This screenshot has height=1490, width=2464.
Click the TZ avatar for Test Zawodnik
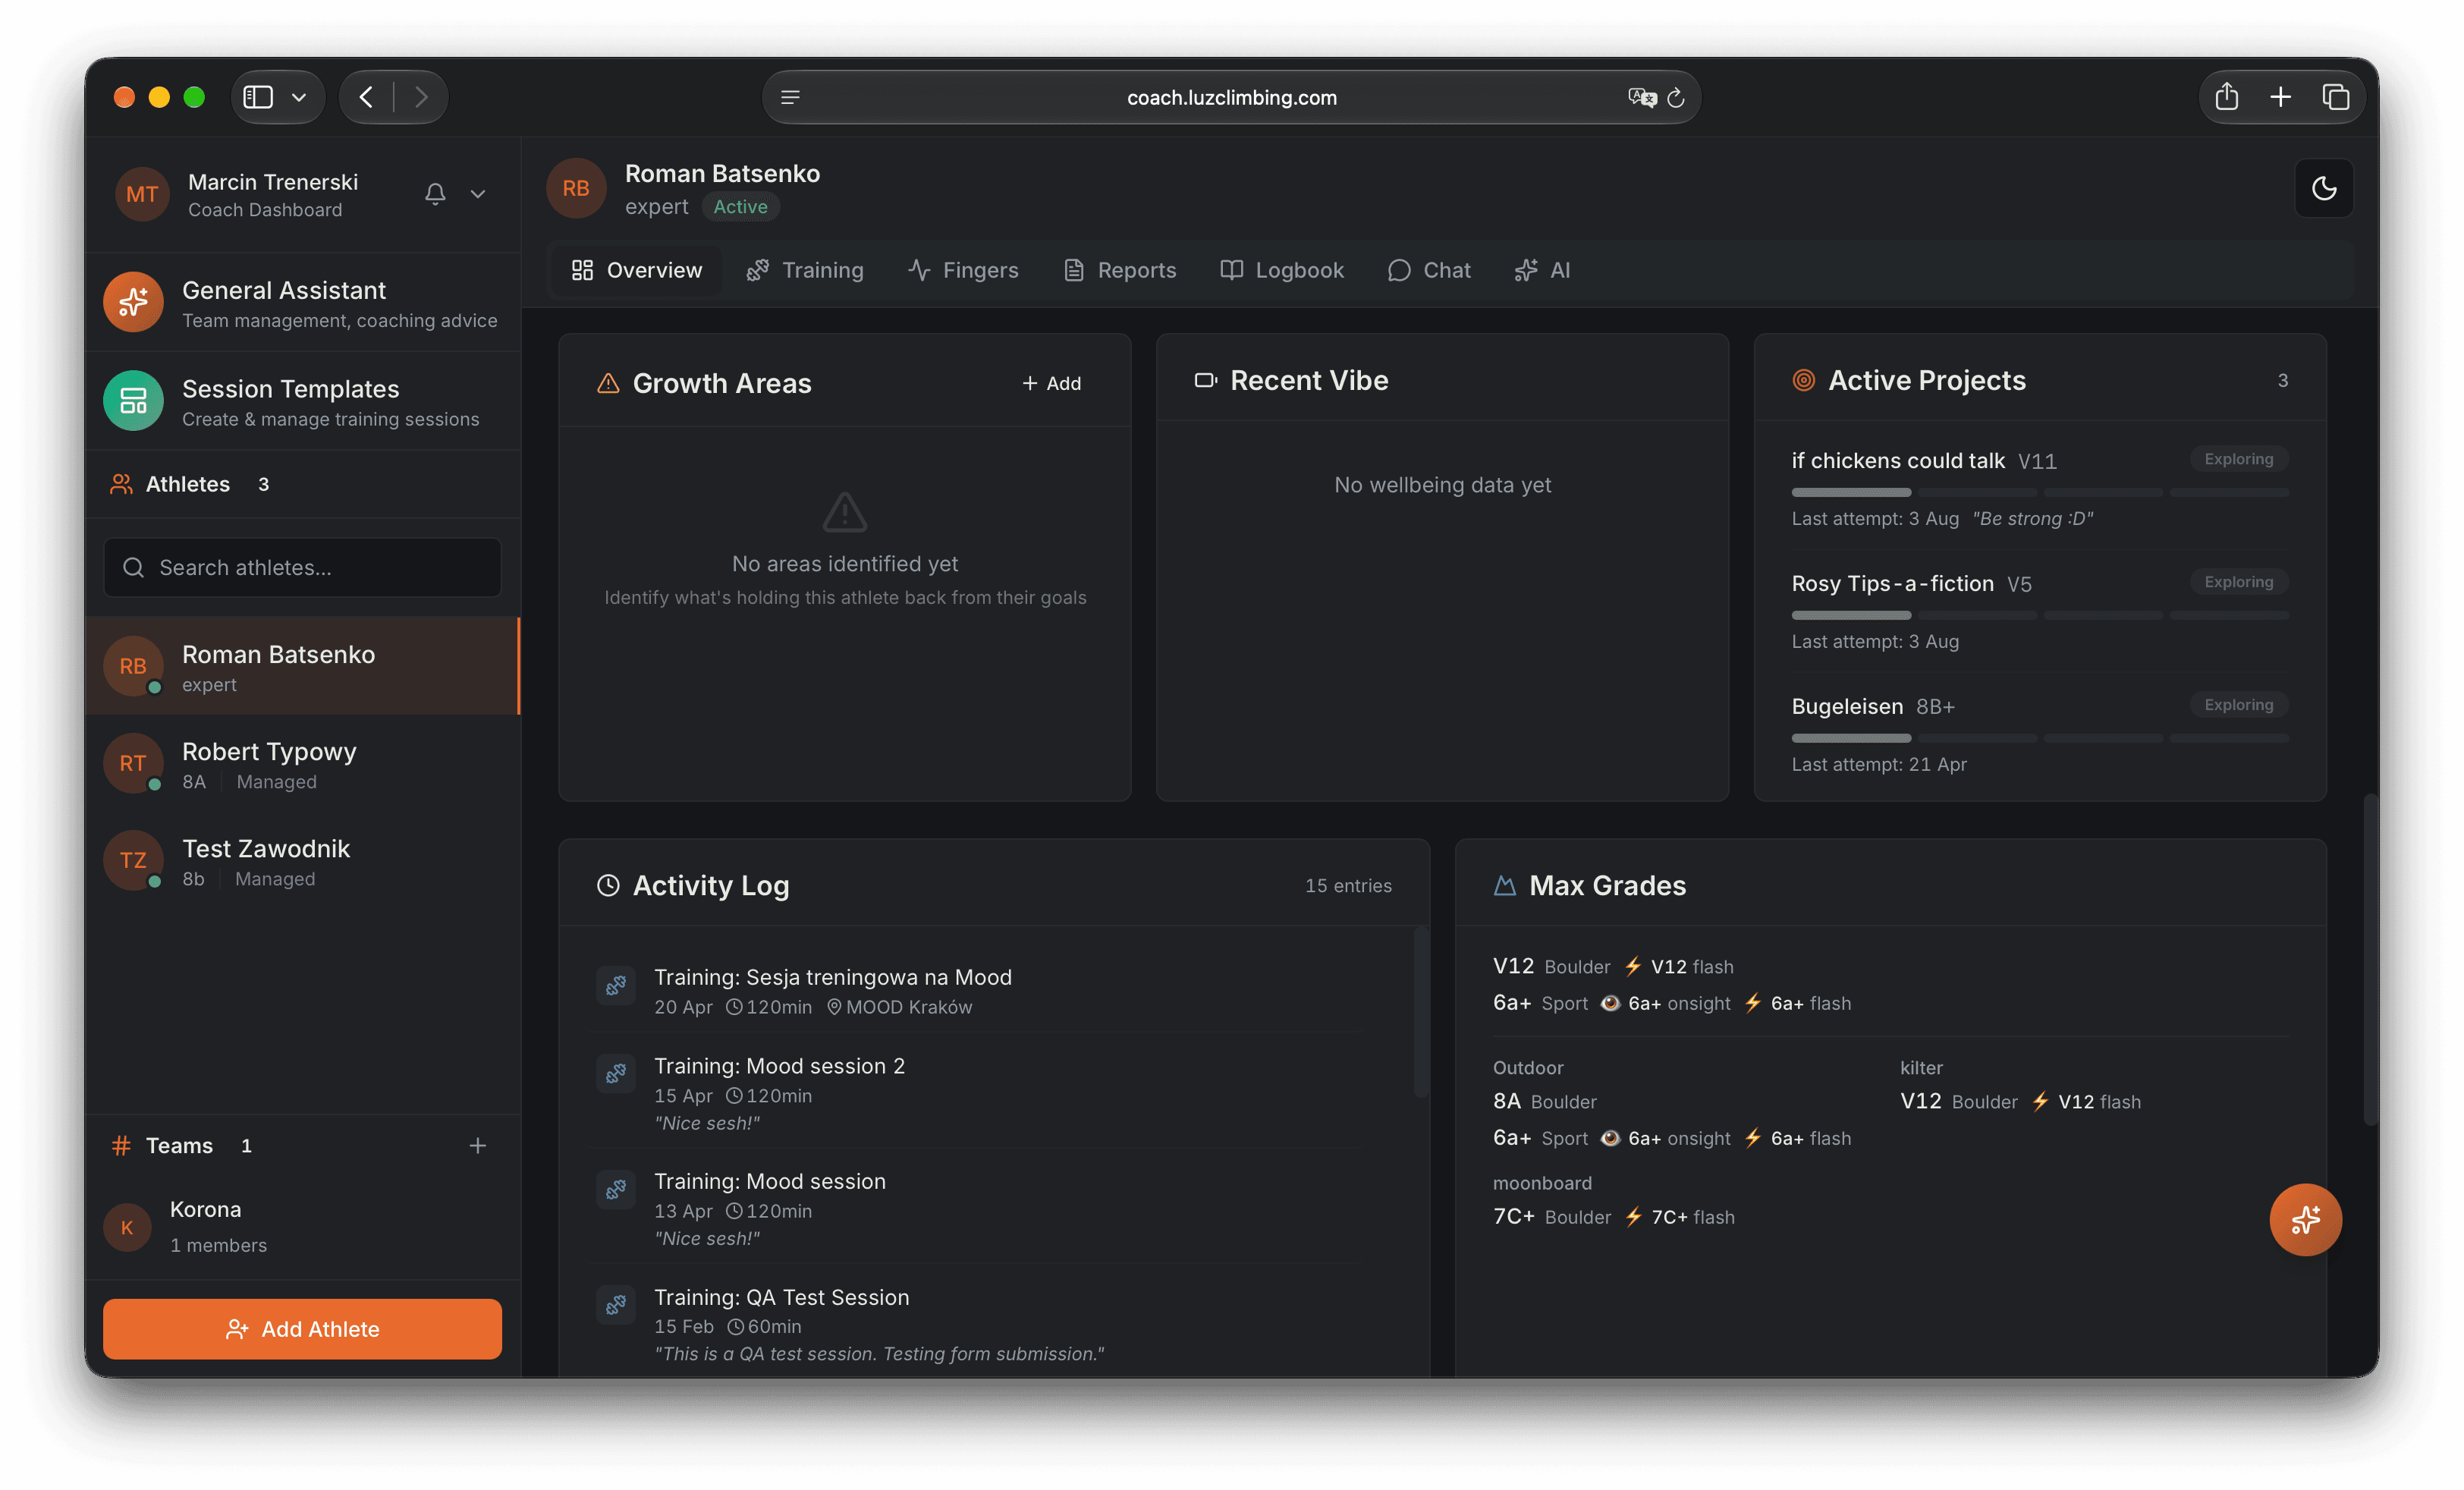point(133,861)
